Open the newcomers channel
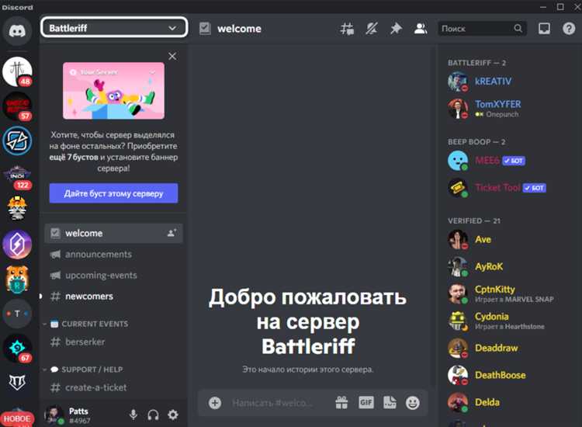Screen dimensions: 582x427 (x=113, y=297)
